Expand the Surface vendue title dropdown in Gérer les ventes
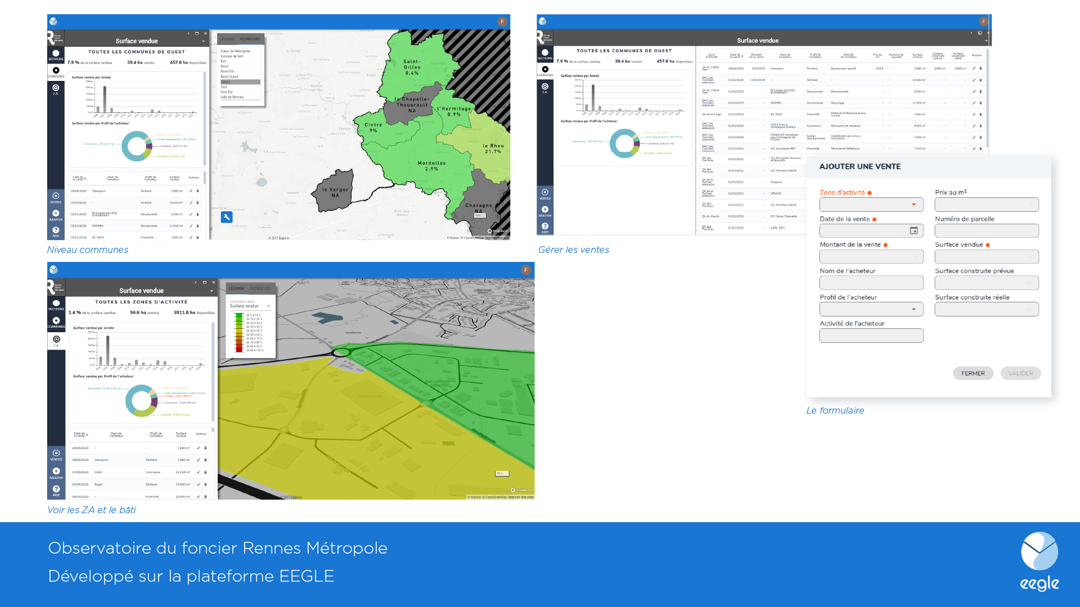Image resolution: width=1080 pixels, height=607 pixels. [x=986, y=40]
